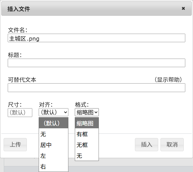Click the 尺寸 size input field
This screenshot has height=172, width=193.
coord(20,113)
